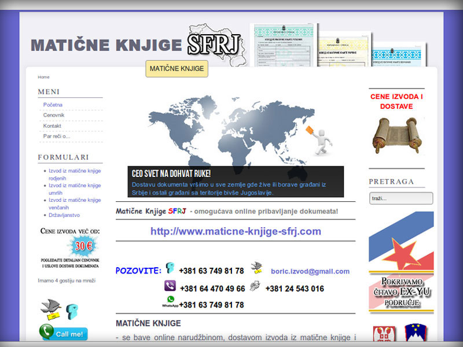Open Izvod iz matične knjige venčanih form
The image size is (463, 347).
pos(75,204)
